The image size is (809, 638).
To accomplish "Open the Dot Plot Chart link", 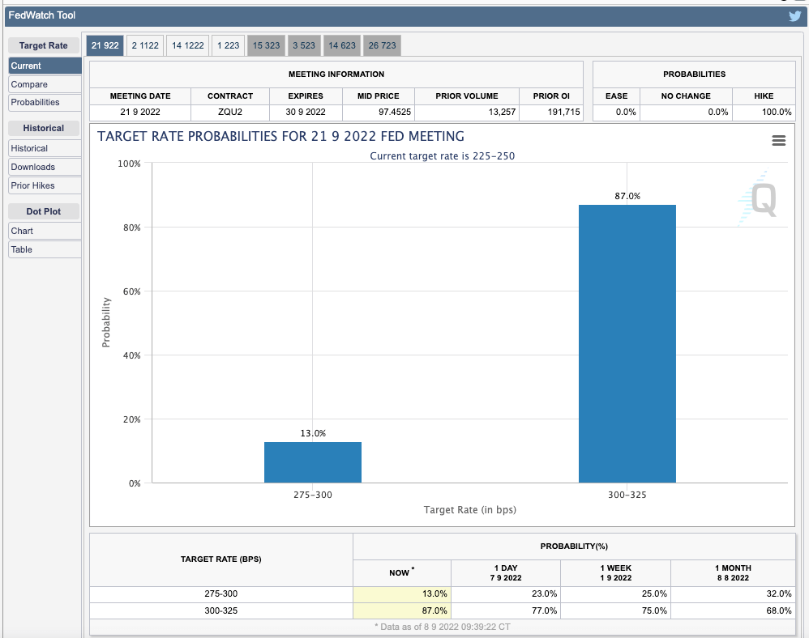I will coord(45,231).
